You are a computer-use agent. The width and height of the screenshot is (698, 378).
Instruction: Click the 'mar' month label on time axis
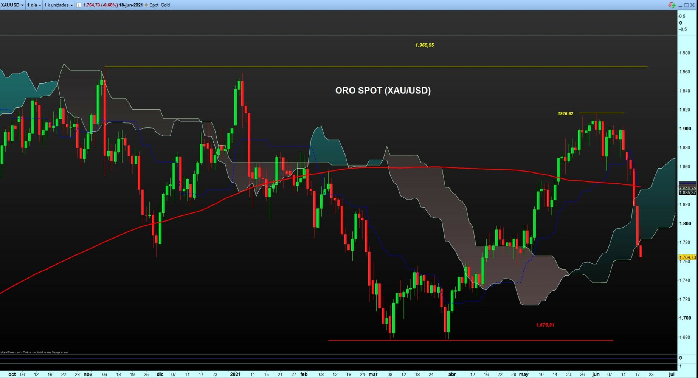click(x=373, y=374)
